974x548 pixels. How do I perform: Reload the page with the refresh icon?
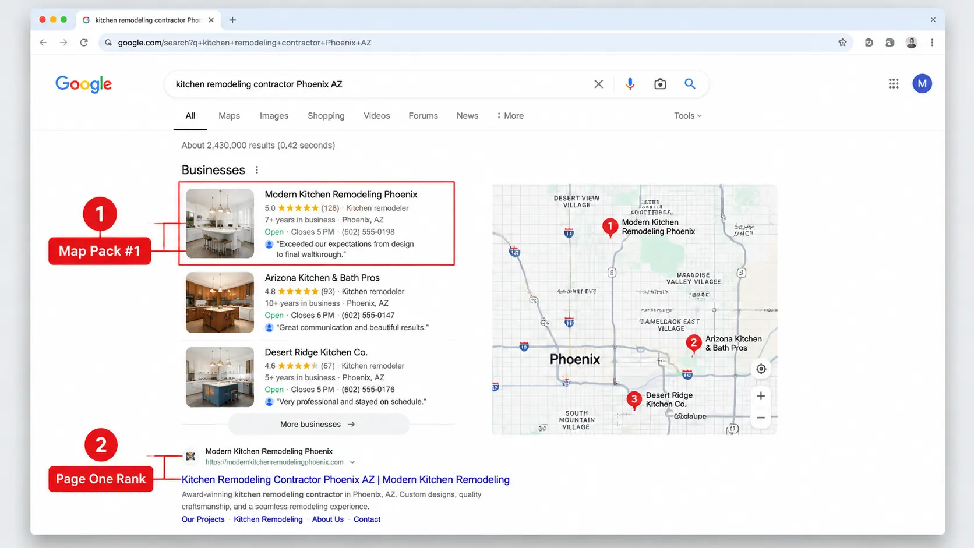coord(84,43)
